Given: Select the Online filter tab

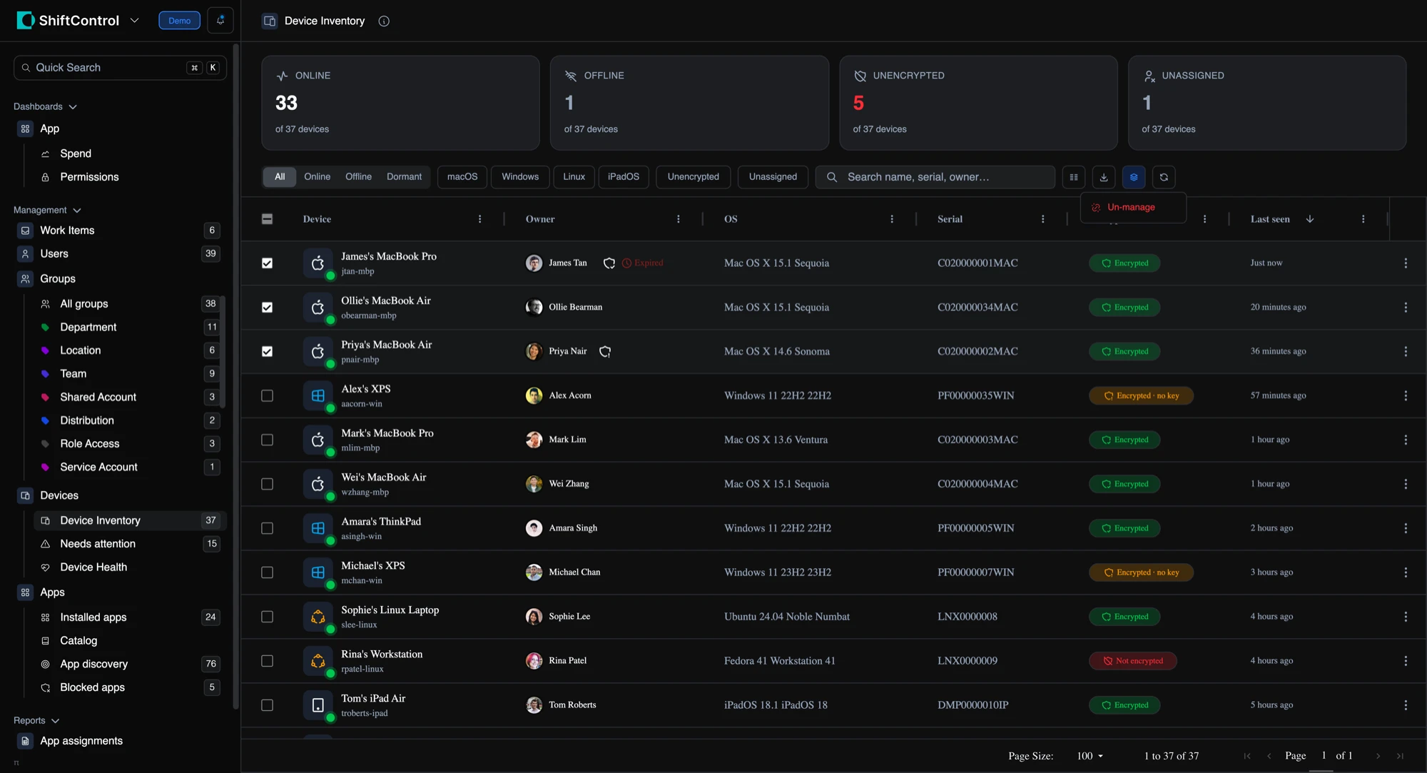Looking at the screenshot, I should click(x=317, y=177).
